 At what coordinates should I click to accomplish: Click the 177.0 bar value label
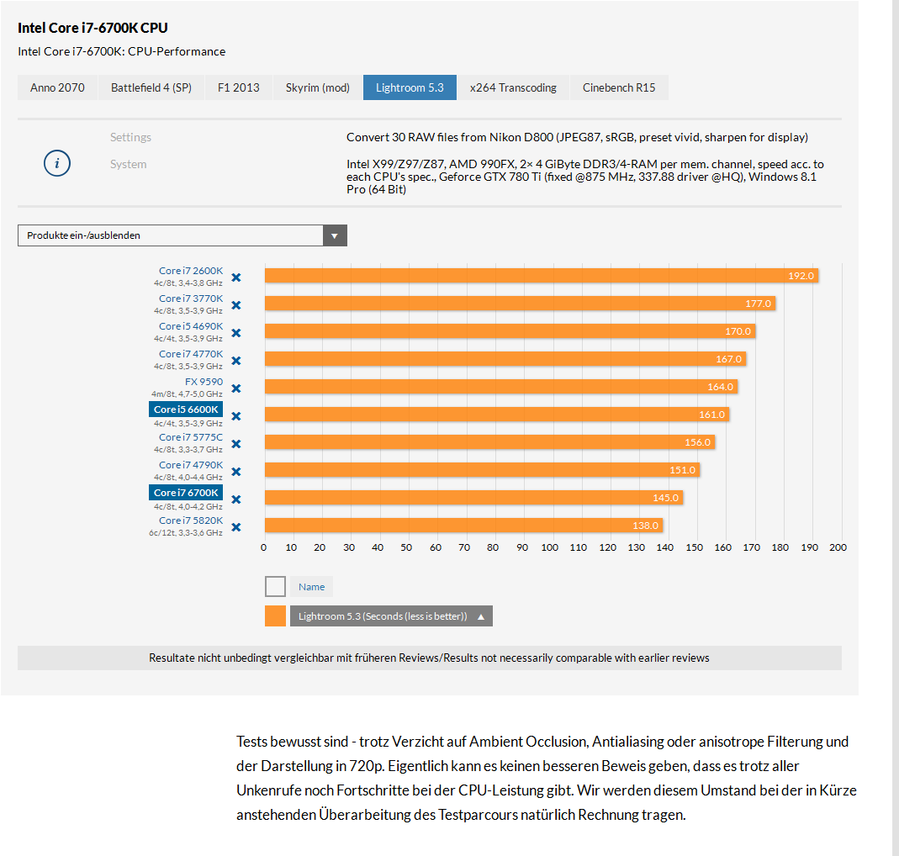[x=758, y=304]
